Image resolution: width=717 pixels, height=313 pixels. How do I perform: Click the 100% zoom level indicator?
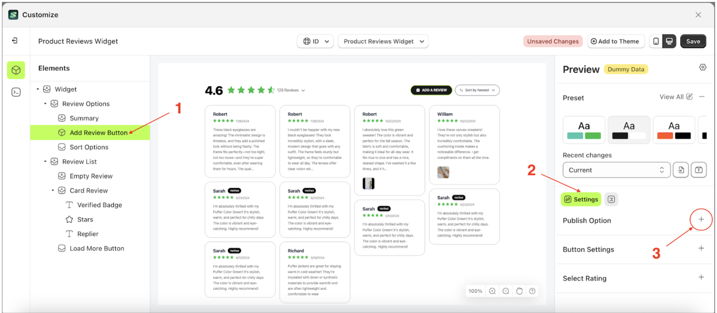pyautogui.click(x=475, y=291)
